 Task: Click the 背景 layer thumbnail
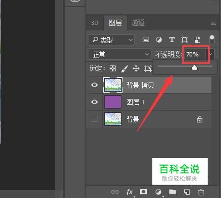click(113, 119)
